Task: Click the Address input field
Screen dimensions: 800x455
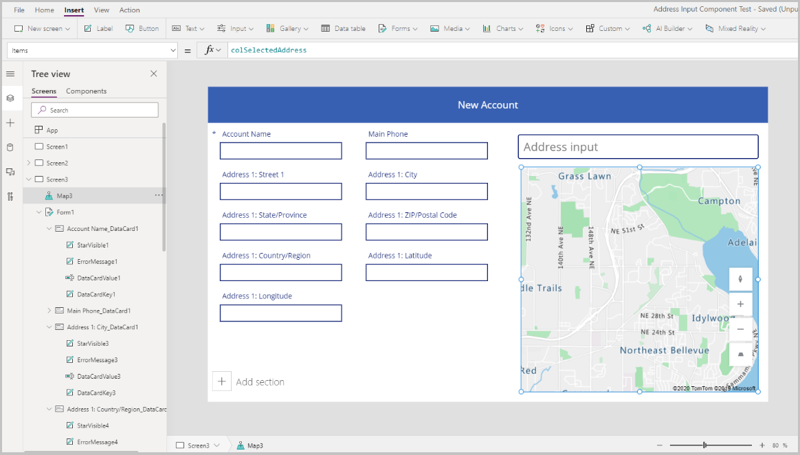Action: click(x=637, y=147)
